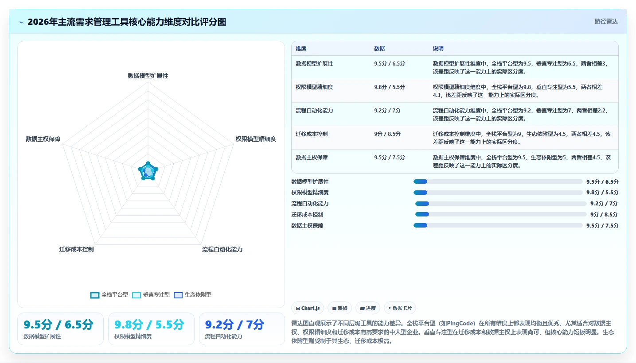Toggle the 垂直专注型 legend entry
Image resolution: width=636 pixels, height=363 pixels.
point(151,295)
